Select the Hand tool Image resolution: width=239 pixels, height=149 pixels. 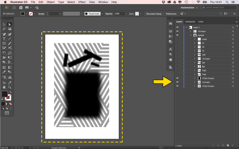click(x=4, y=87)
